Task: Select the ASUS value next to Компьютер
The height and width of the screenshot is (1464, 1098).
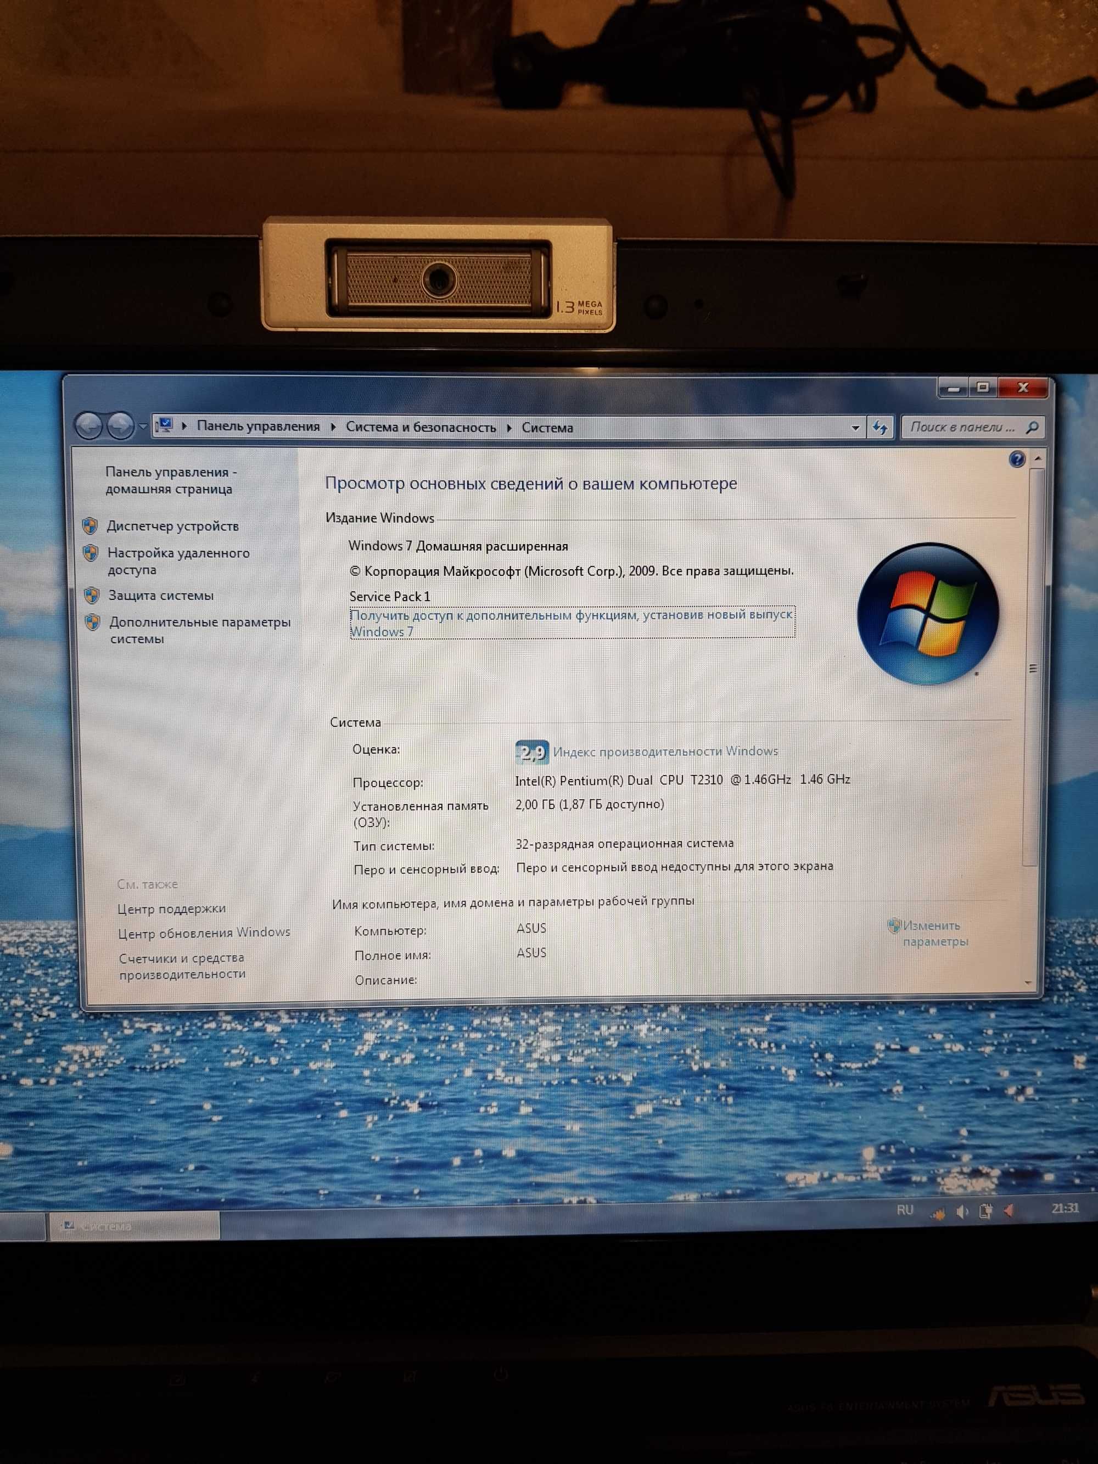Action: pyautogui.click(x=531, y=929)
